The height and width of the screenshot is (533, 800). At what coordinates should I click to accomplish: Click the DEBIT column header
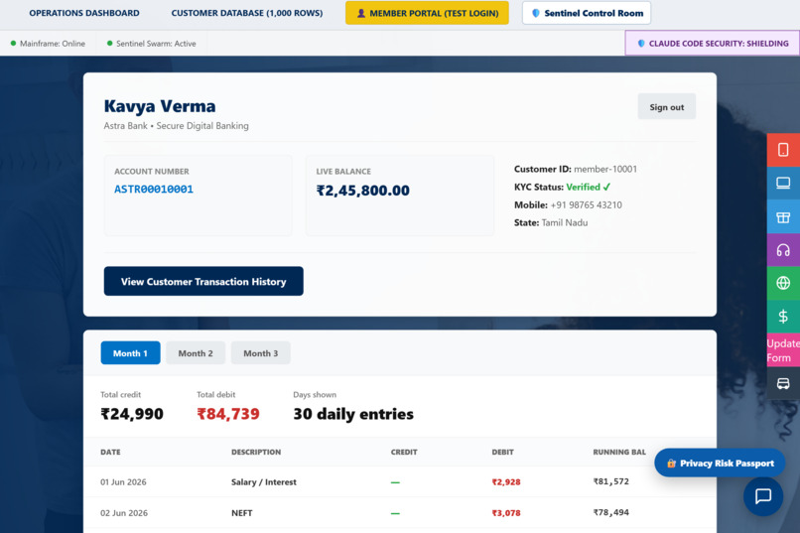pos(502,452)
